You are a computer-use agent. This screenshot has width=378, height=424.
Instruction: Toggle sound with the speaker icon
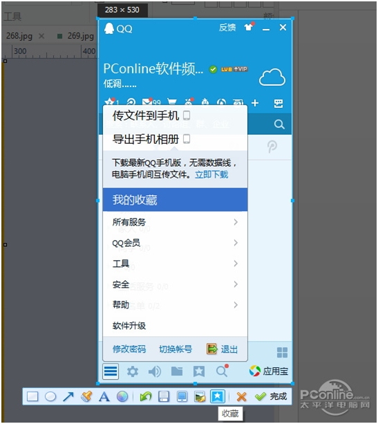click(155, 371)
